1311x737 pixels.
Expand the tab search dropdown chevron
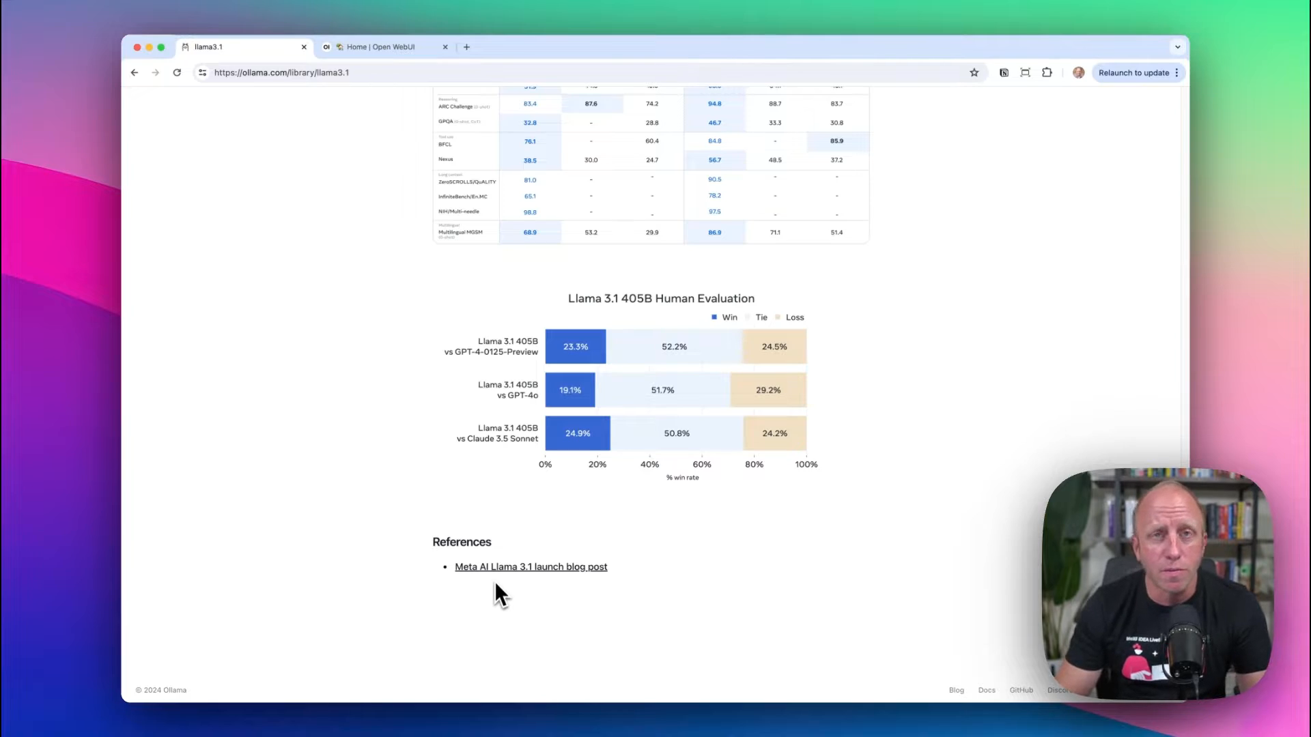pos(1177,47)
